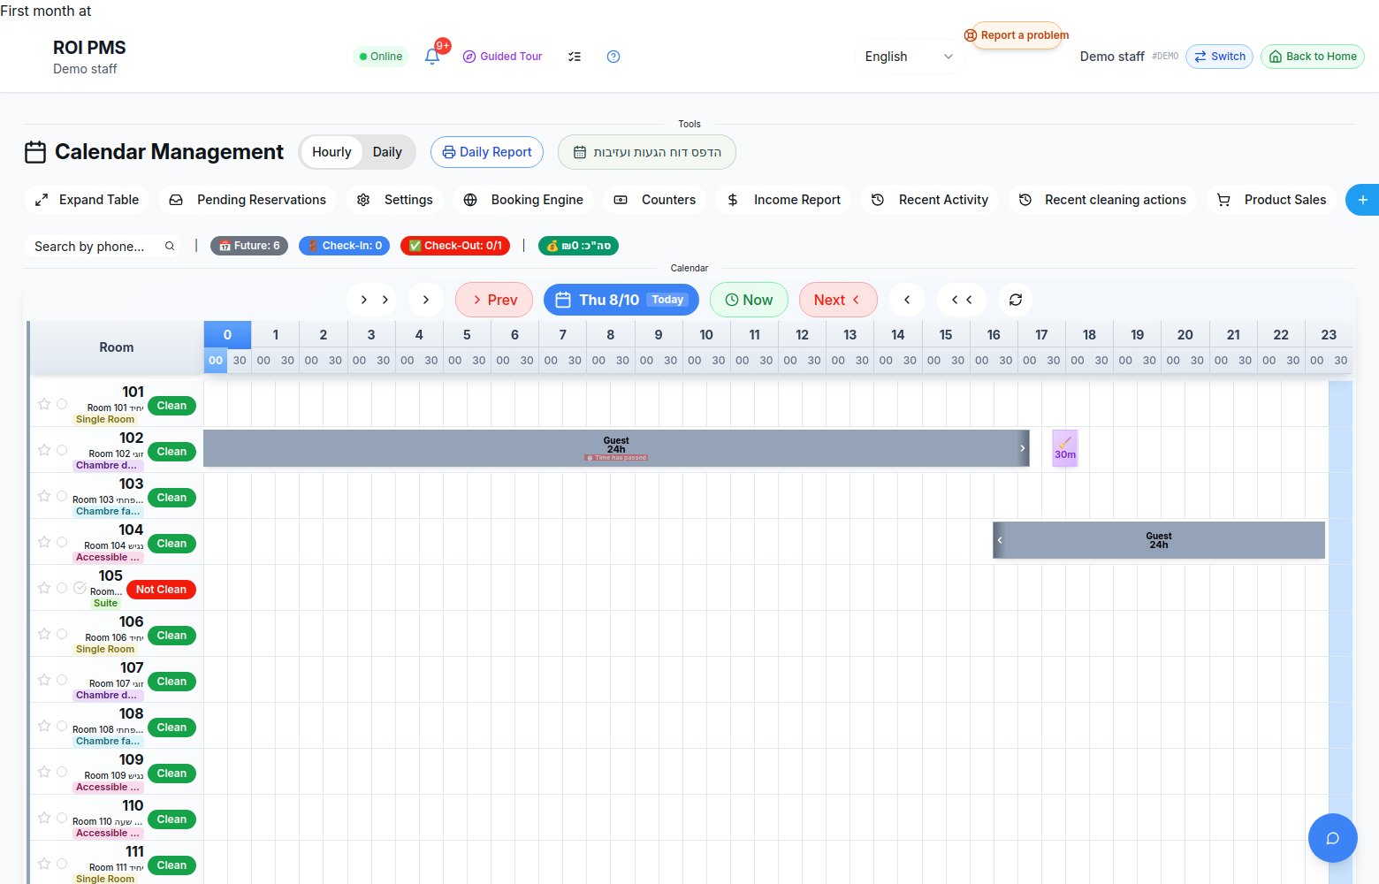Click the arrow at end of room 102 booking

point(1023,448)
